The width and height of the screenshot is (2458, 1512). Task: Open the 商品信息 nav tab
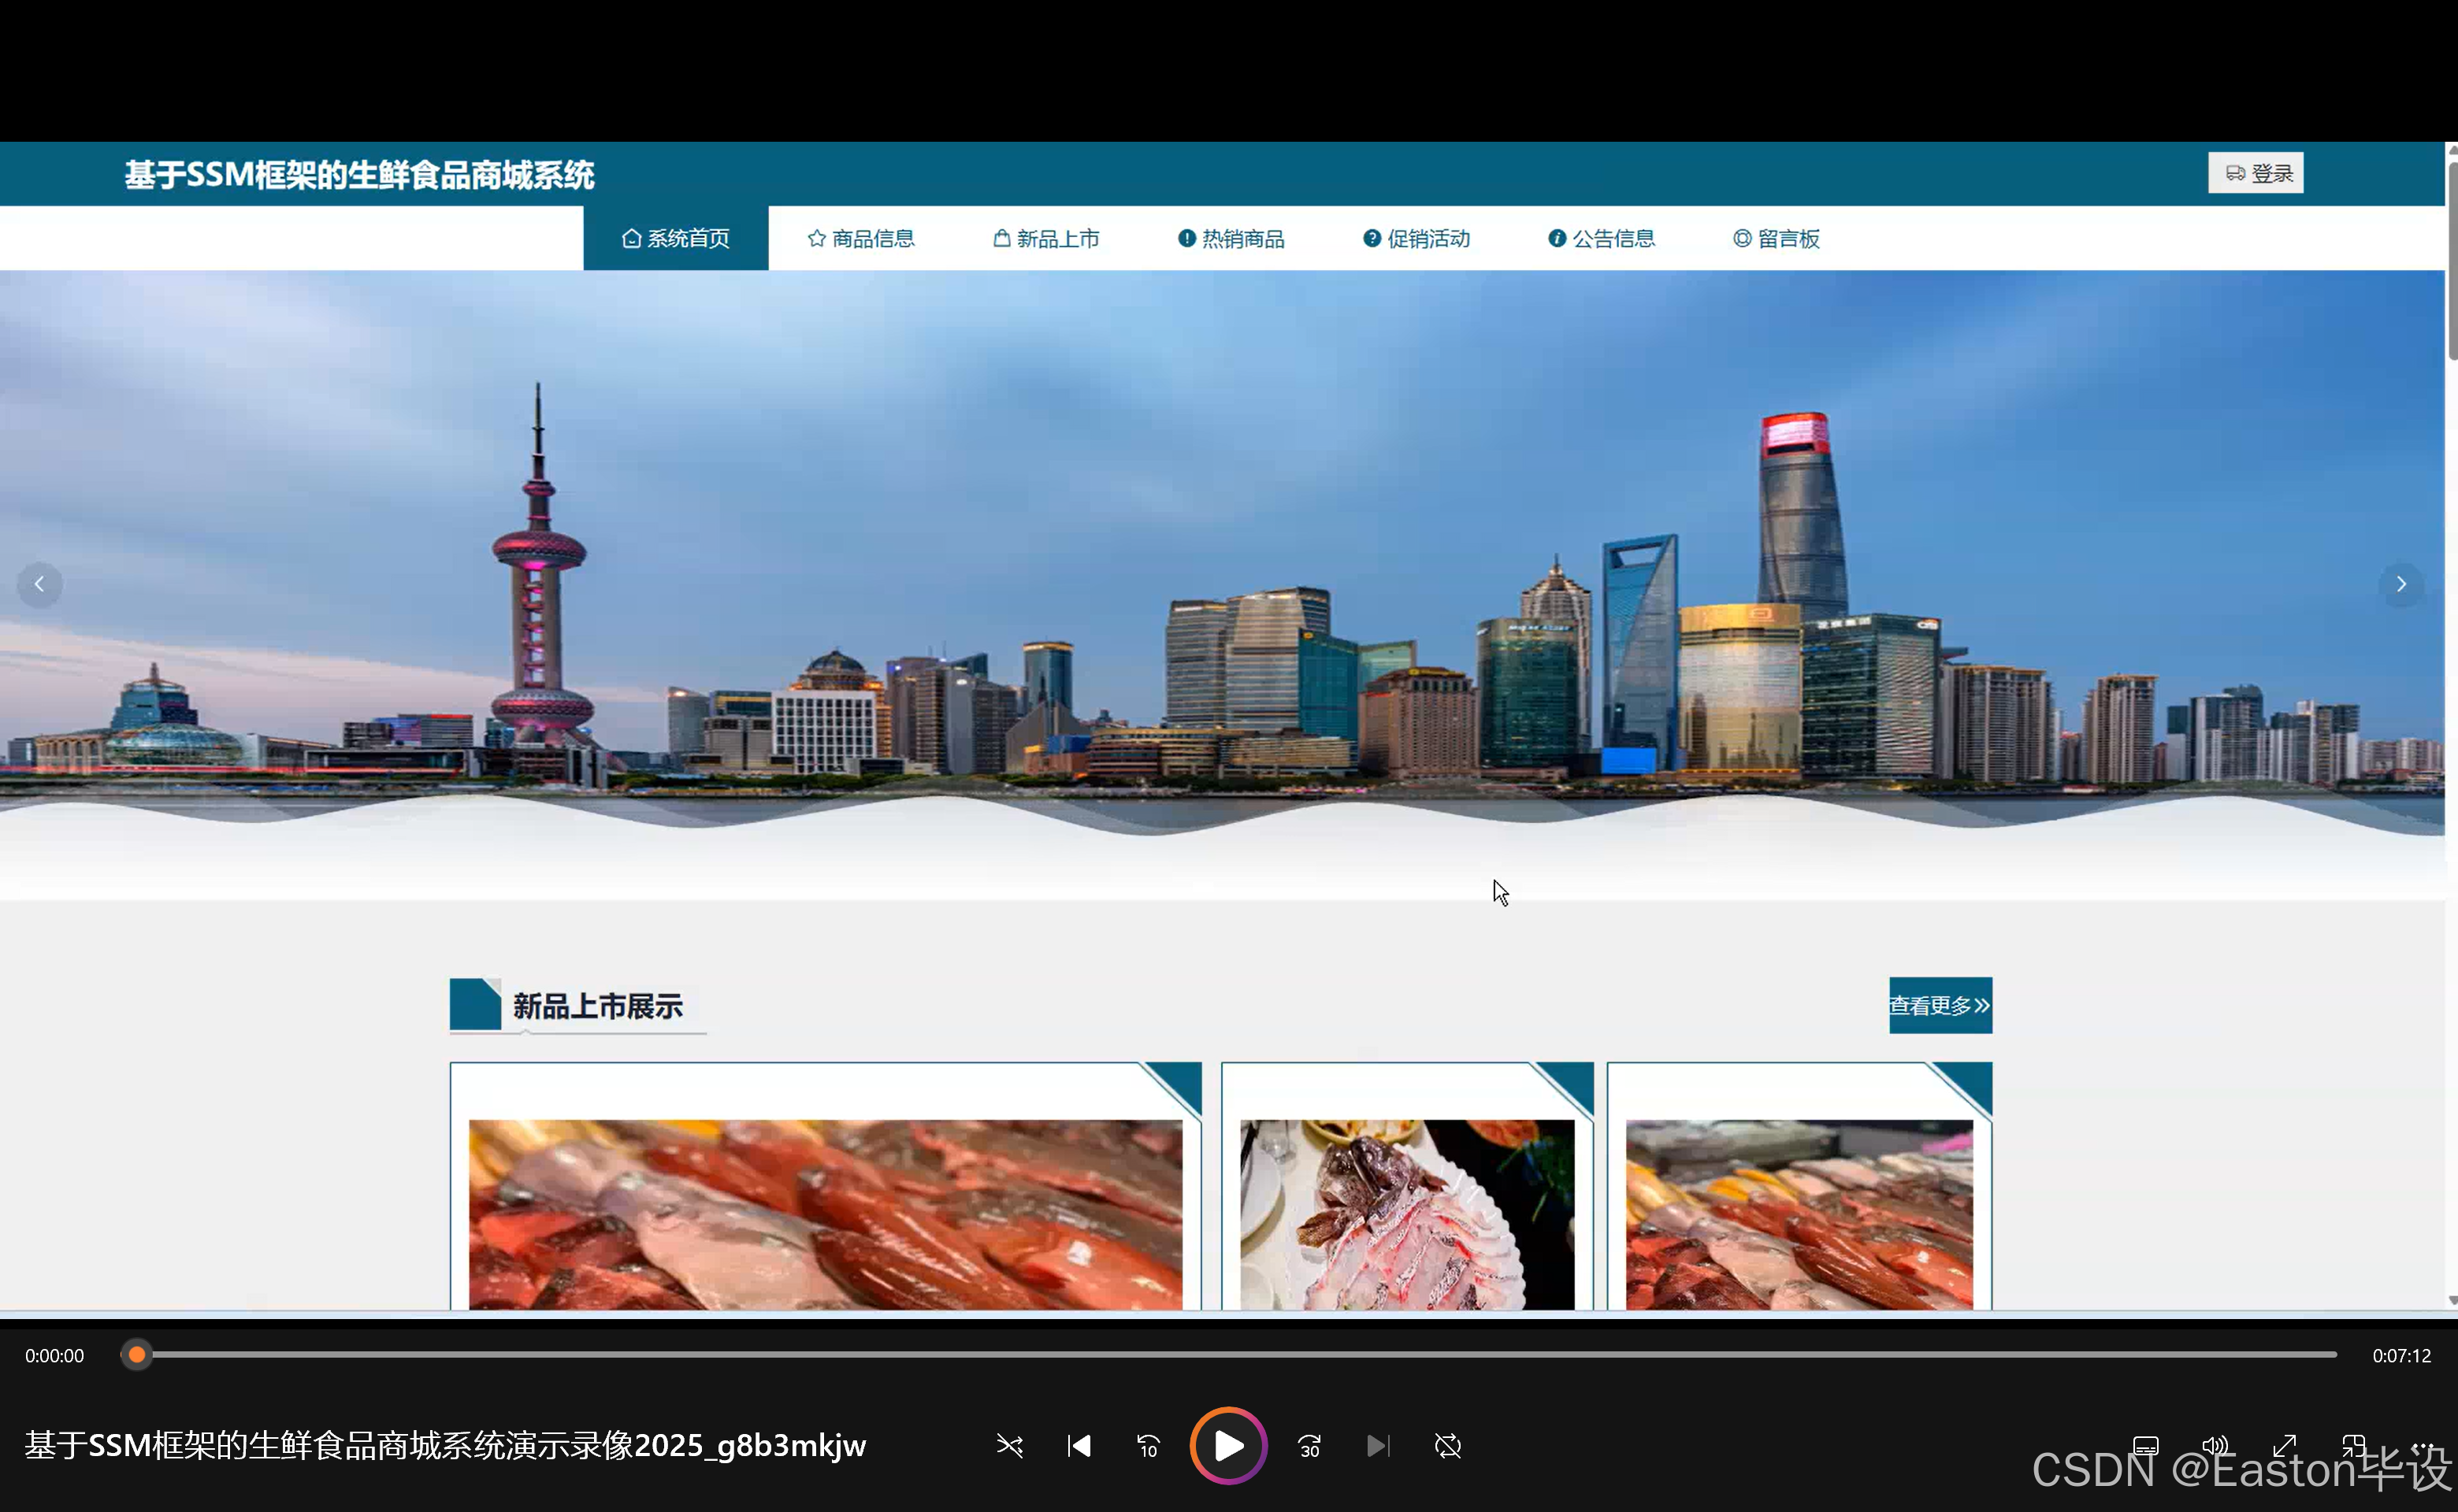861,239
